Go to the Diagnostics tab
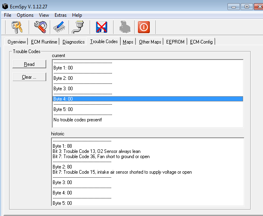Image resolution: width=263 pixels, height=216 pixels. click(73, 42)
